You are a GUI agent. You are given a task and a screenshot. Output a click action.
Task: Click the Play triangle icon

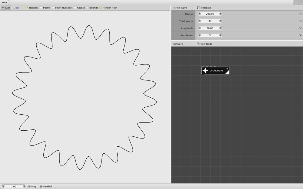pos(29,186)
